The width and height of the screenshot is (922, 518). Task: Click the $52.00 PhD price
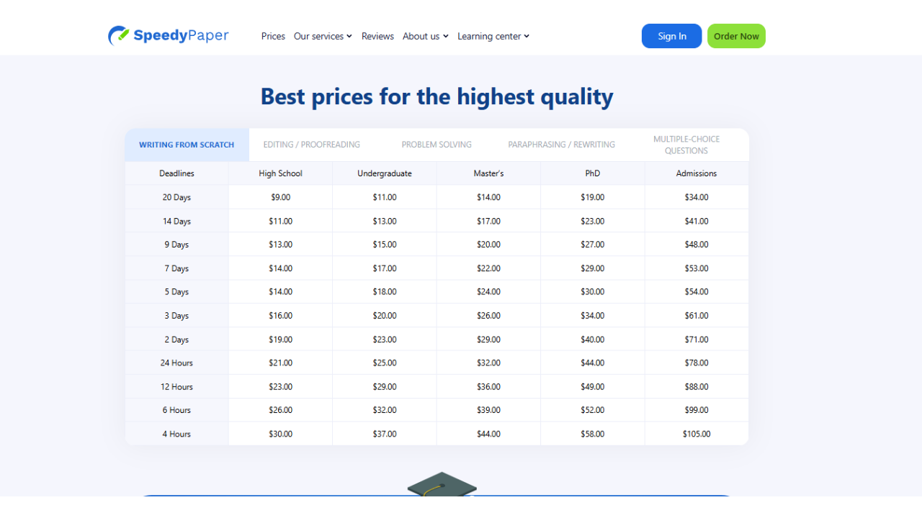pyautogui.click(x=593, y=410)
